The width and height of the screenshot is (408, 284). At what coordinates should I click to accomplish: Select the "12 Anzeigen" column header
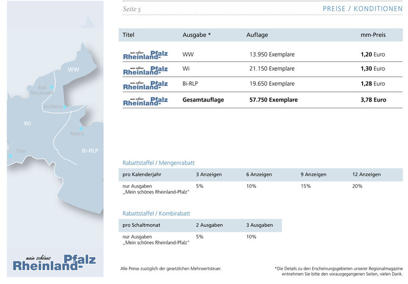(366, 175)
